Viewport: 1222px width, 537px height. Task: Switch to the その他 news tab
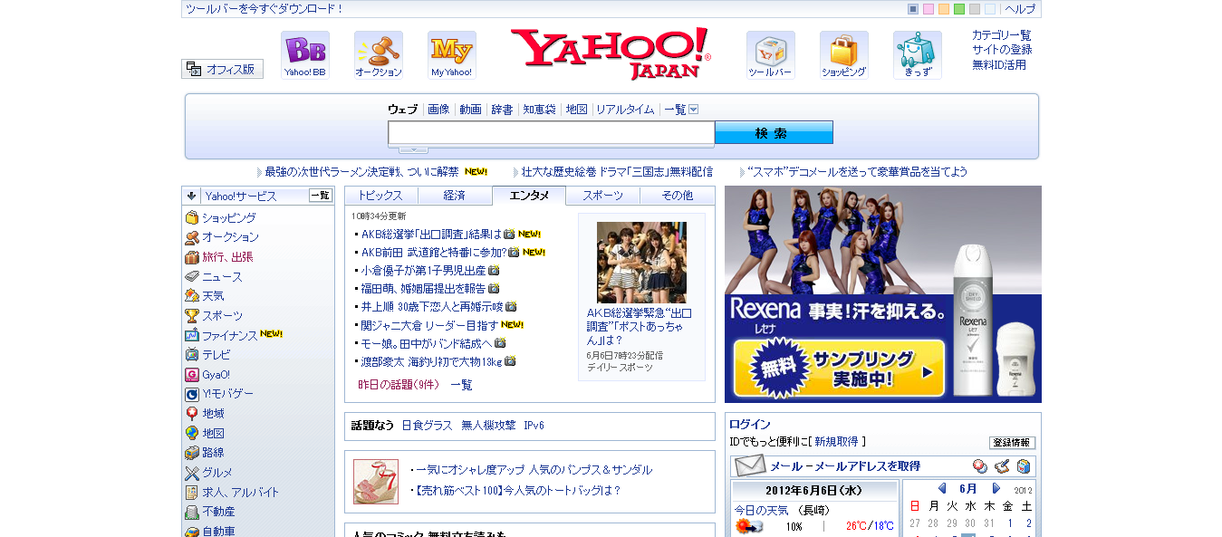678,196
